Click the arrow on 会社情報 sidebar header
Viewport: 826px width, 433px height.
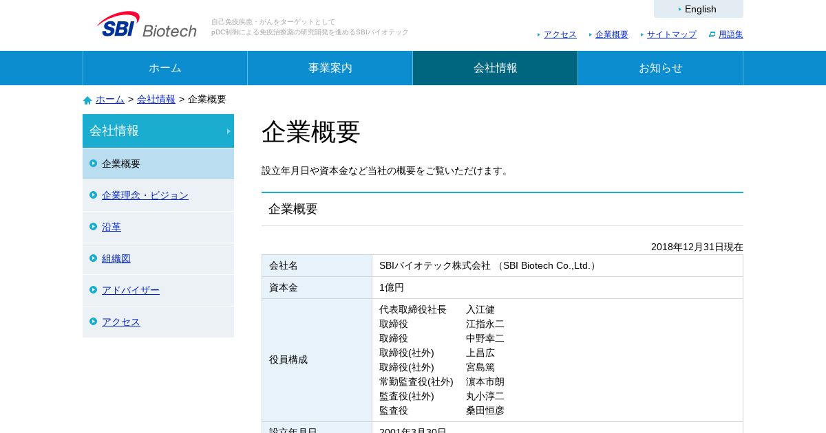[229, 131]
